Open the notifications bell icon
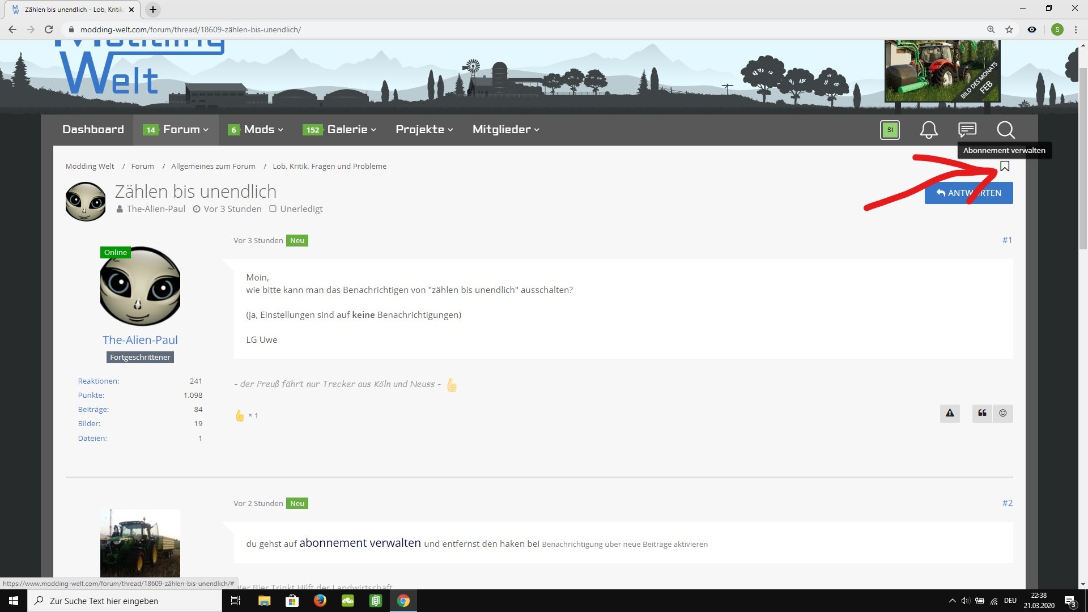Image resolution: width=1088 pixels, height=612 pixels. tap(928, 130)
